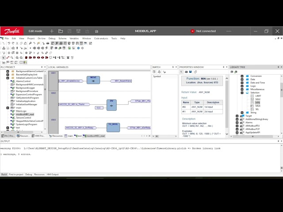Click the Properties Window scroll down arrow

(x=227, y=134)
